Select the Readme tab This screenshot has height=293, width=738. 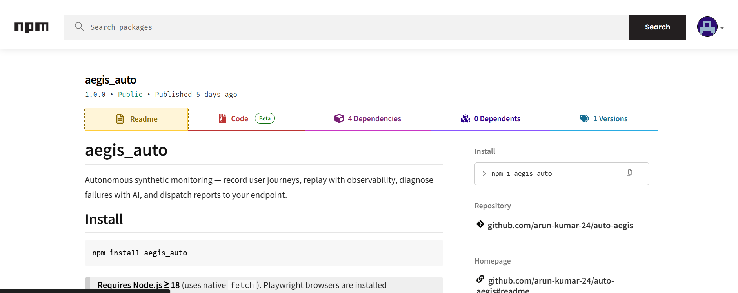click(136, 119)
